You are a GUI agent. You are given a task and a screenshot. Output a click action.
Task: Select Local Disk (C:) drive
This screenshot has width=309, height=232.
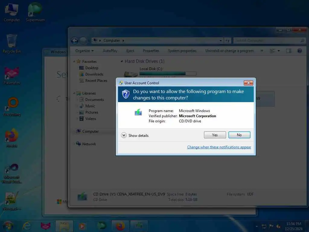pos(151,69)
